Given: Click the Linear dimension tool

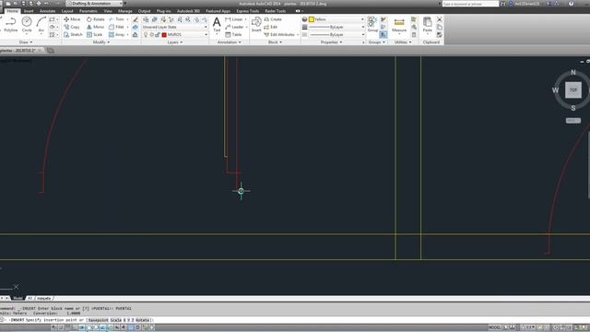Looking at the screenshot, I should pyautogui.click(x=233, y=19).
